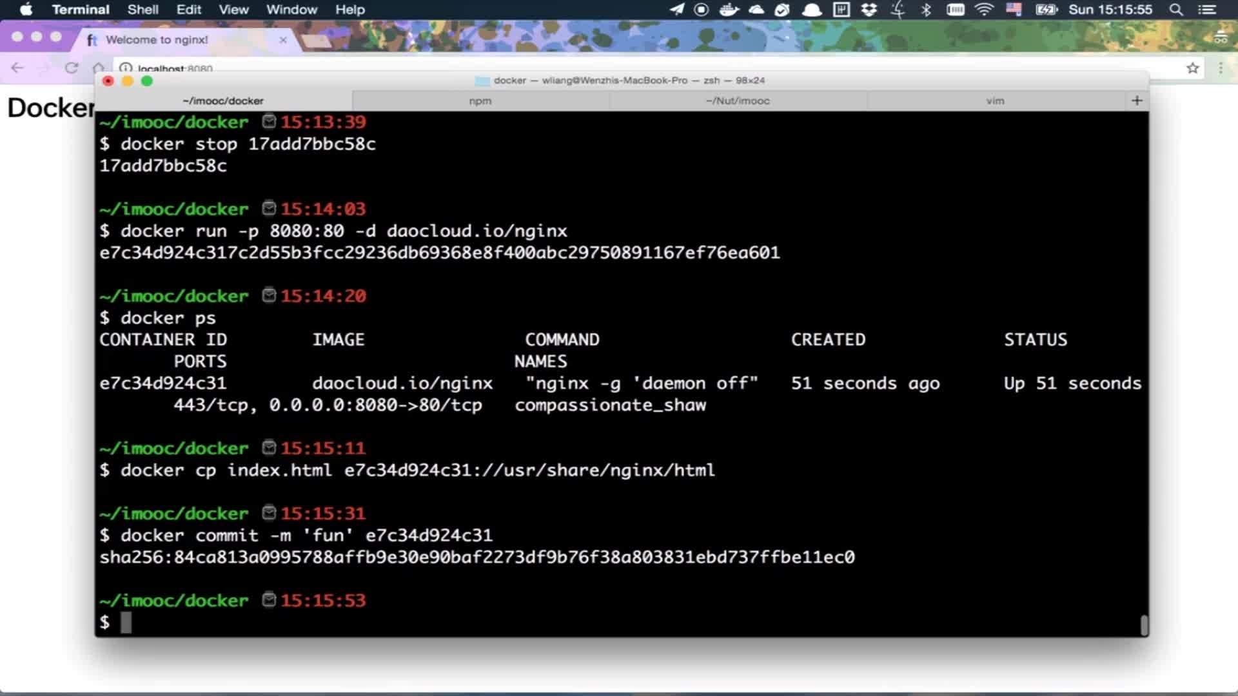Open the Window menu
This screenshot has width=1238, height=696.
tap(291, 10)
